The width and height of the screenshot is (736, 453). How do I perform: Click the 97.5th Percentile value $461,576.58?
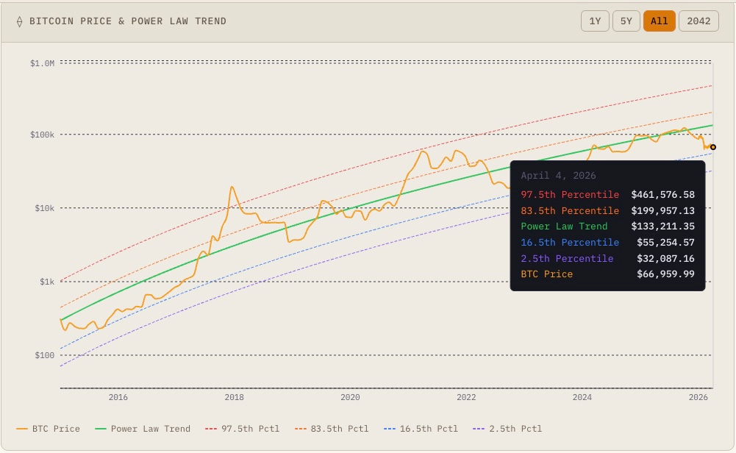point(662,194)
